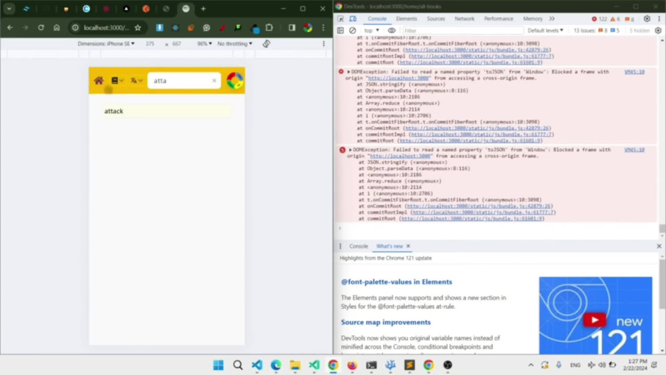Open the bundle.js:42879:26 link in the top stack trace
Image resolution: width=666 pixels, height=375 pixels.
pyautogui.click(x=477, y=50)
